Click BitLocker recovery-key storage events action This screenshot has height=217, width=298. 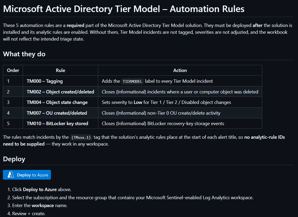pyautogui.click(x=163, y=124)
